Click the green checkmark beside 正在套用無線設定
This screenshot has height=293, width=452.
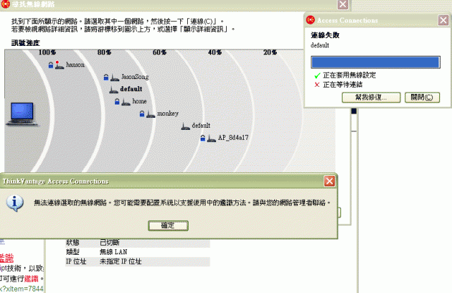pos(317,76)
